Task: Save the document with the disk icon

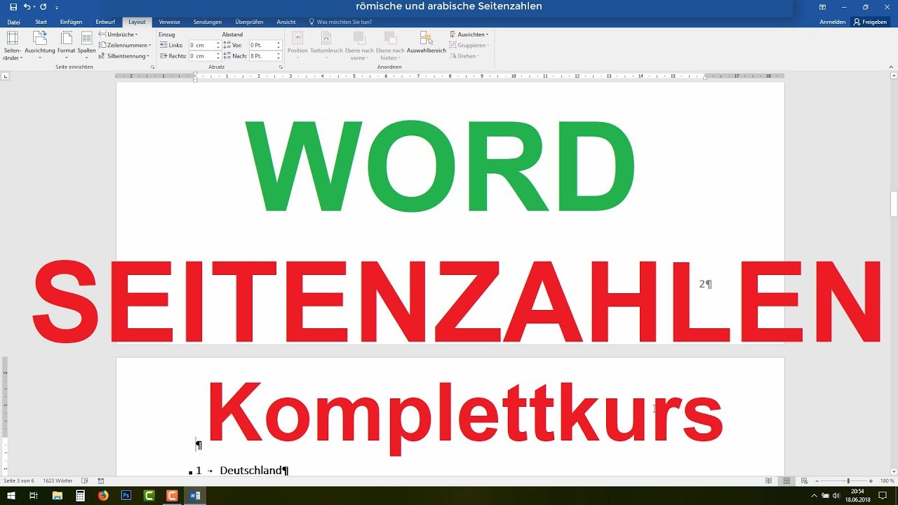Action: [13, 7]
